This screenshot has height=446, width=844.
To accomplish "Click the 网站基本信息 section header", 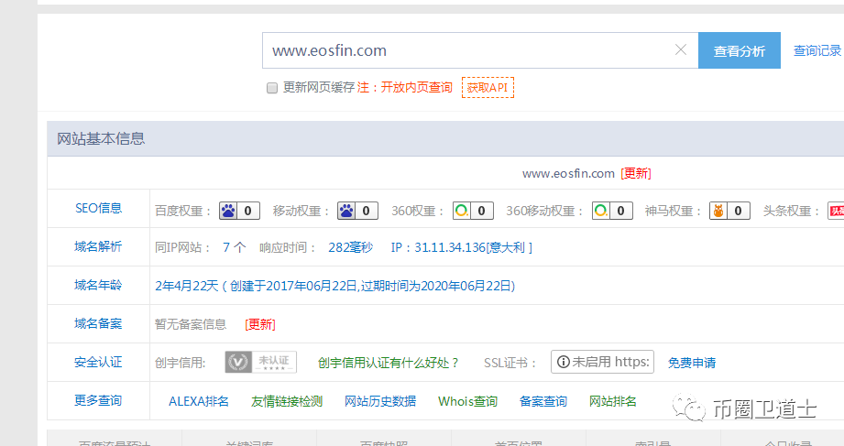I will pos(101,139).
